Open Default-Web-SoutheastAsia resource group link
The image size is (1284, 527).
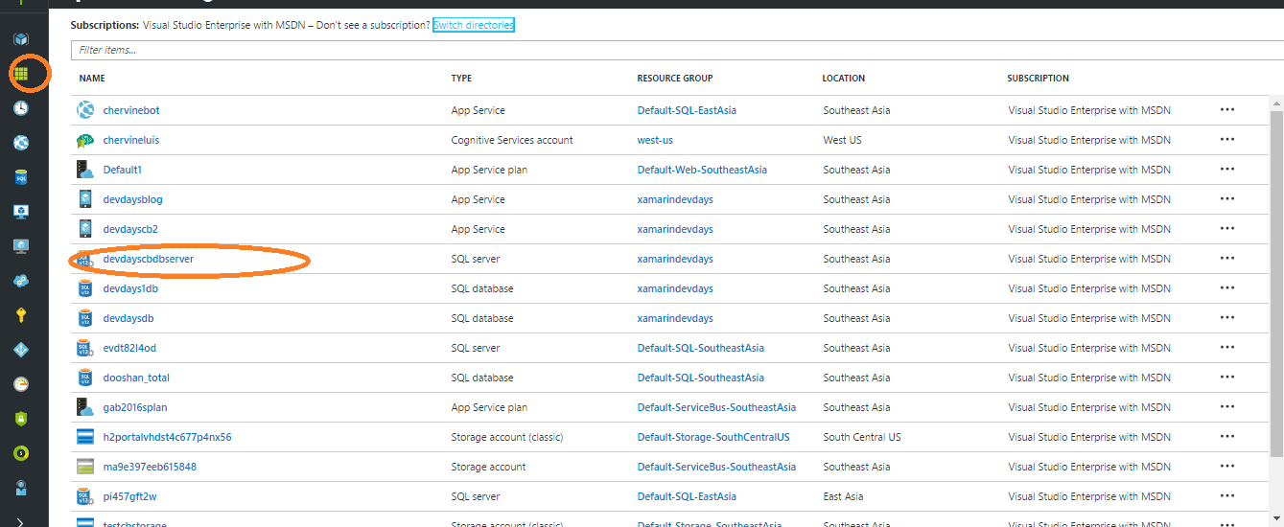[x=702, y=170]
